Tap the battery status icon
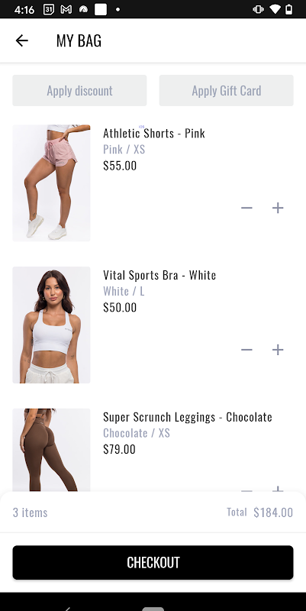Viewport: 306px width, 611px height. tap(289, 9)
